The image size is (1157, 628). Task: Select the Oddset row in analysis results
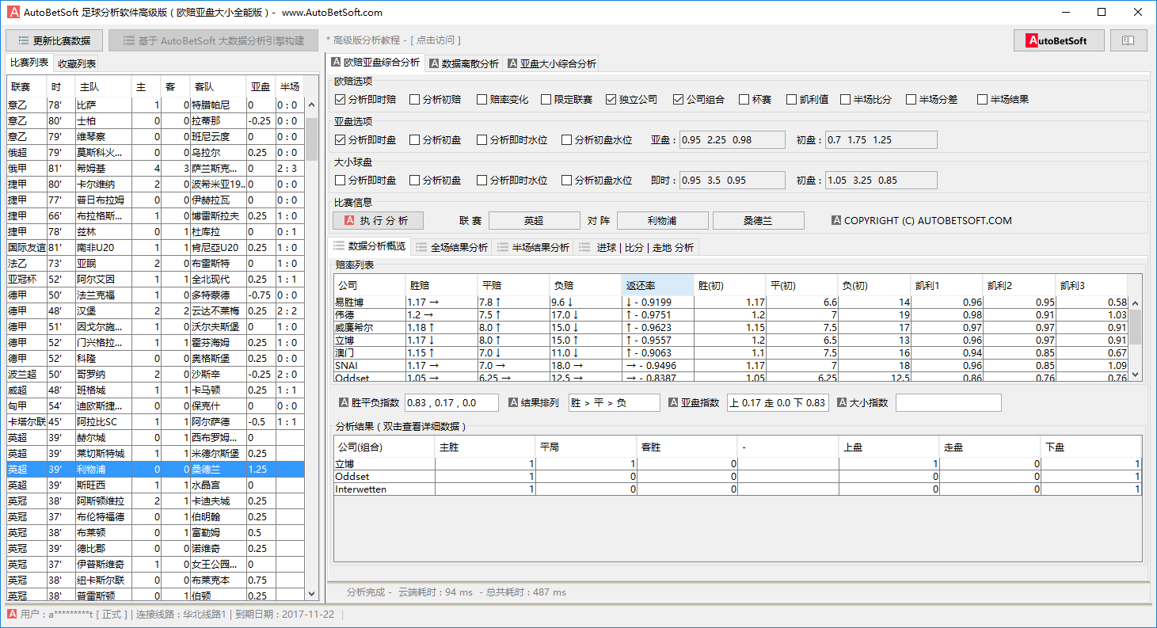click(737, 477)
